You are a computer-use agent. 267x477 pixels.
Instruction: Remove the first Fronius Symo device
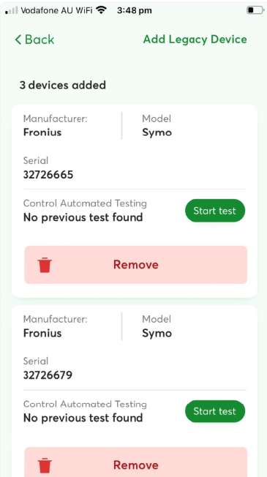pos(135,265)
